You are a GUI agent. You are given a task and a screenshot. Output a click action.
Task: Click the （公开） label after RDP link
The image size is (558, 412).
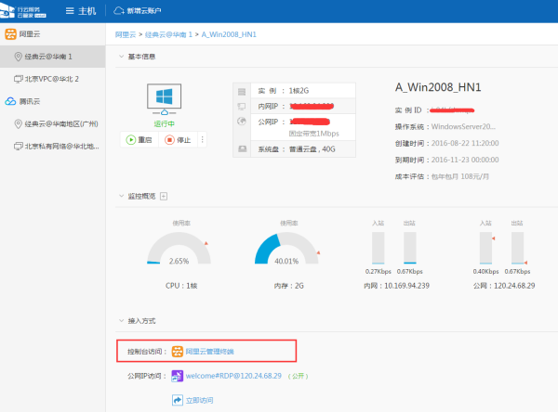298,376
